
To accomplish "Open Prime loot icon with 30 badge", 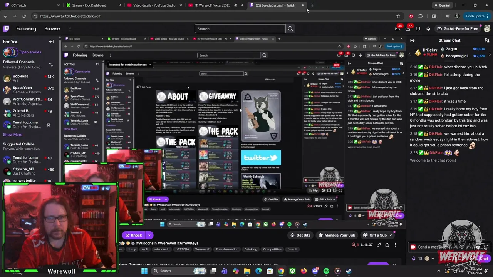I will click(x=397, y=29).
